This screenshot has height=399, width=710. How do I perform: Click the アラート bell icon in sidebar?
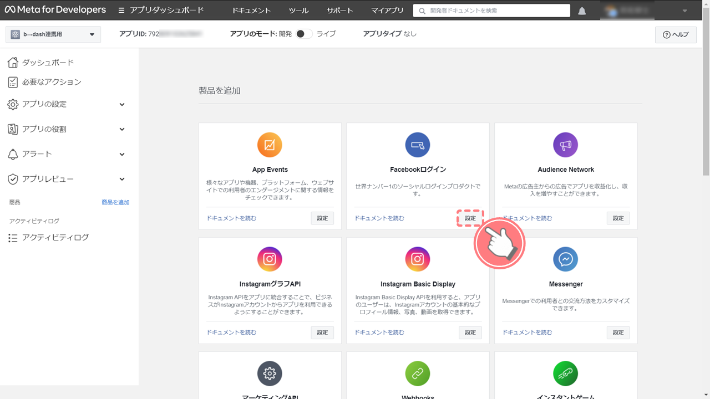point(13,154)
